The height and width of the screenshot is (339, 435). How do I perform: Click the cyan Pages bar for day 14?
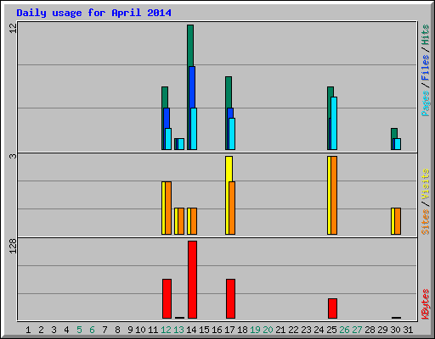click(194, 129)
